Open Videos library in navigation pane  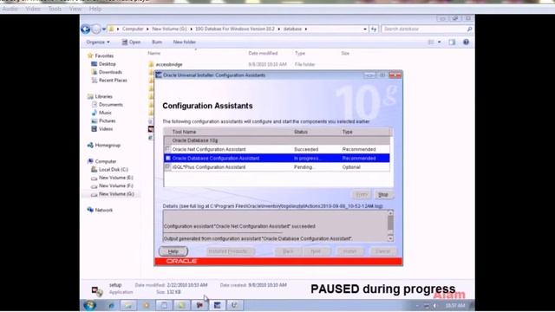(x=106, y=129)
